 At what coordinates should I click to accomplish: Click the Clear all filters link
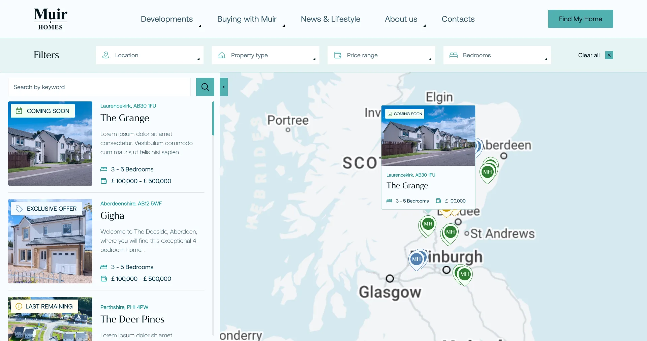(589, 55)
